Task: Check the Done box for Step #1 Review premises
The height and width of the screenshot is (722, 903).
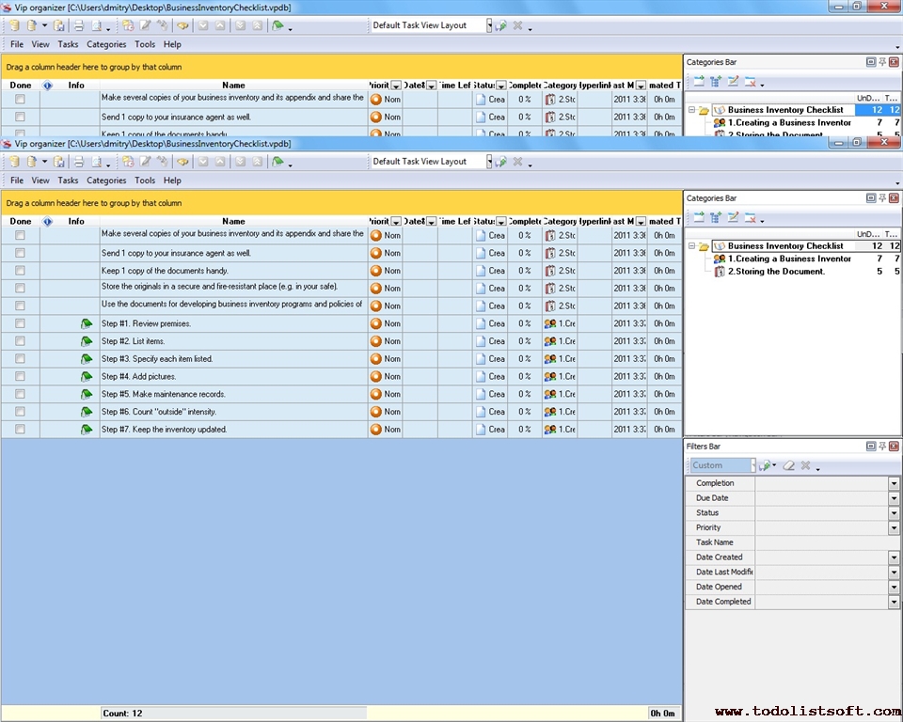Action: coord(20,323)
